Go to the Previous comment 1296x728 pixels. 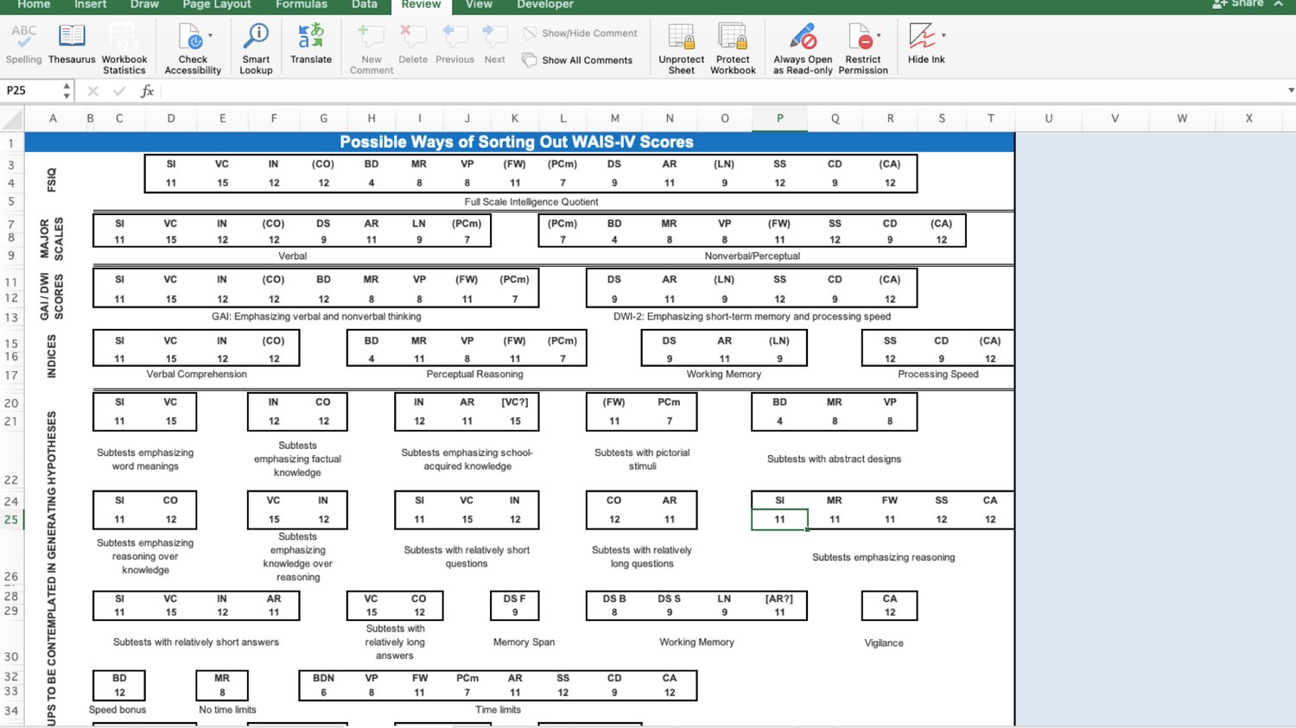coord(454,44)
